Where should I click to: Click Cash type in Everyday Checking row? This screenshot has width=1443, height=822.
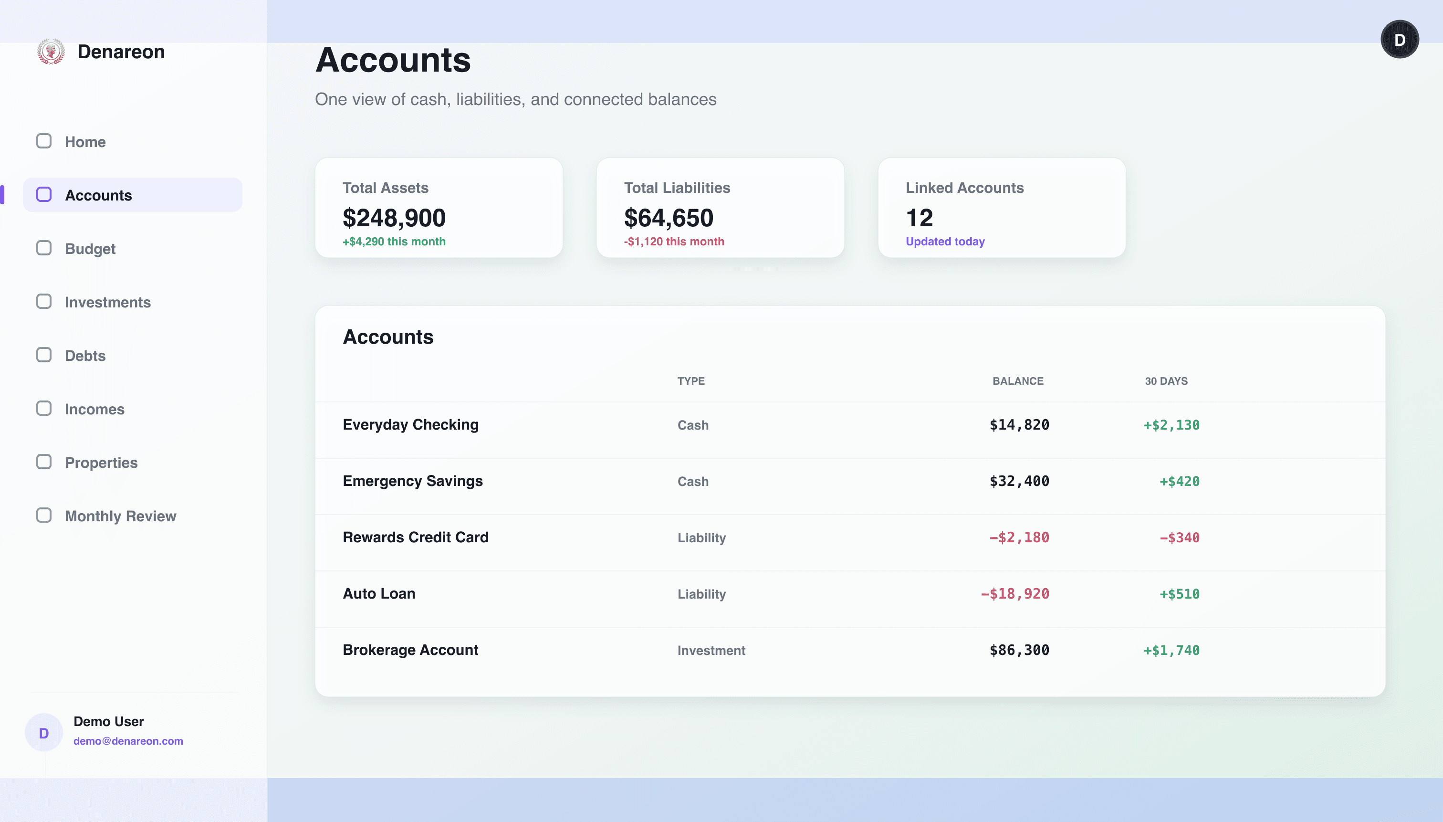(x=693, y=425)
